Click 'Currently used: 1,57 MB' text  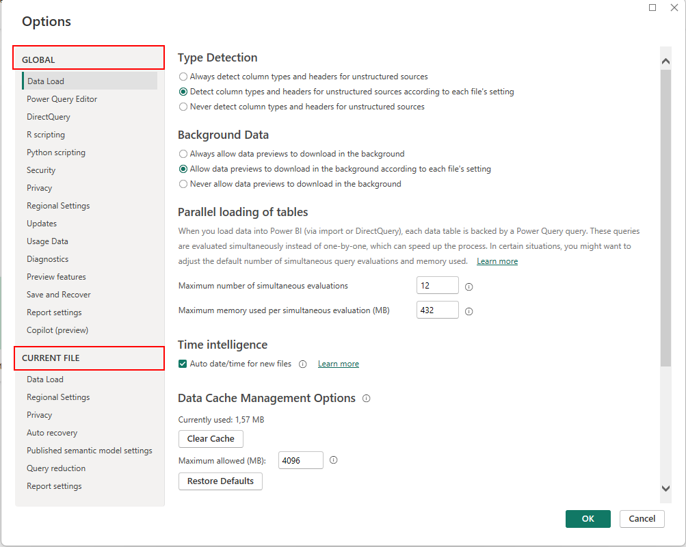click(x=221, y=420)
